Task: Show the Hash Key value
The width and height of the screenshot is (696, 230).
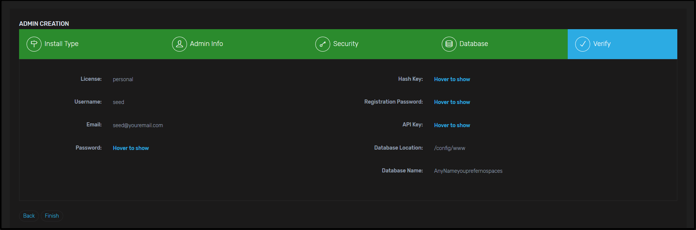Action: (x=452, y=79)
